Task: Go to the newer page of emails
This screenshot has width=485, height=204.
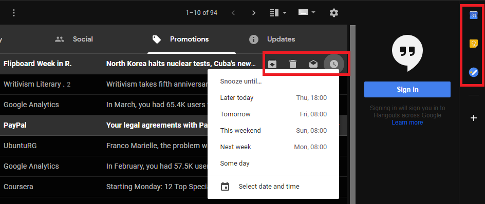Action: [234, 13]
